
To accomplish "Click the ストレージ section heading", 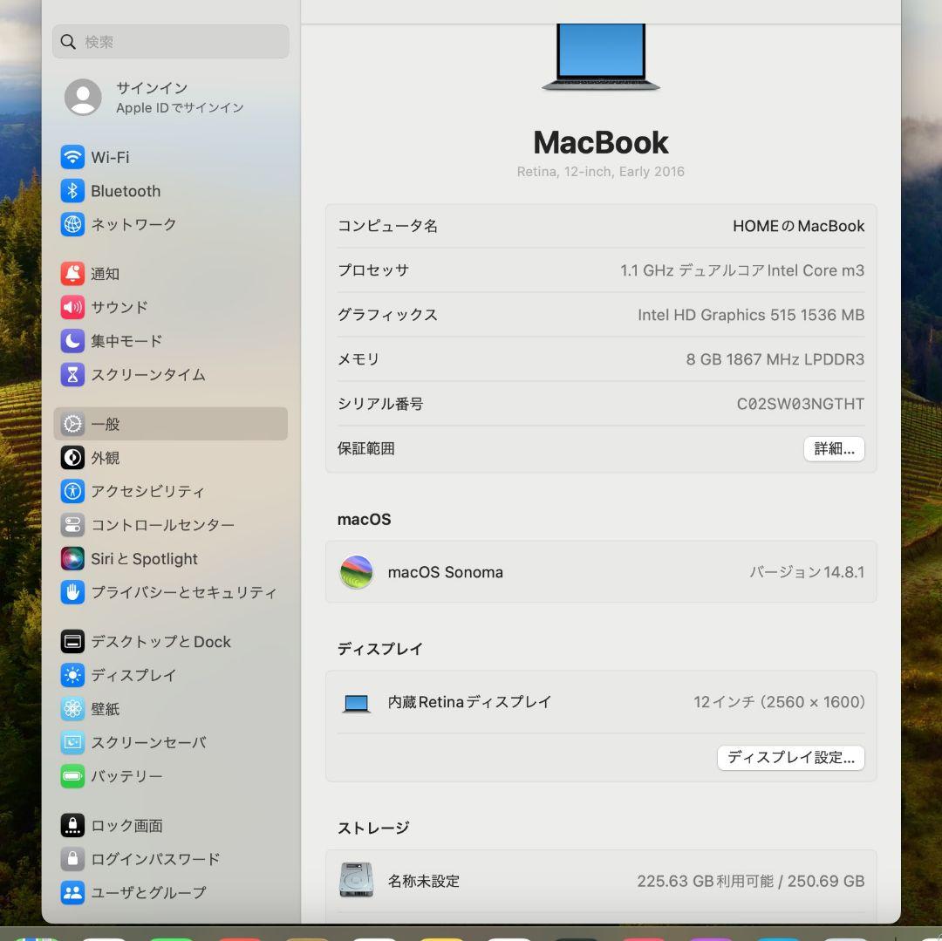I will coord(373,828).
